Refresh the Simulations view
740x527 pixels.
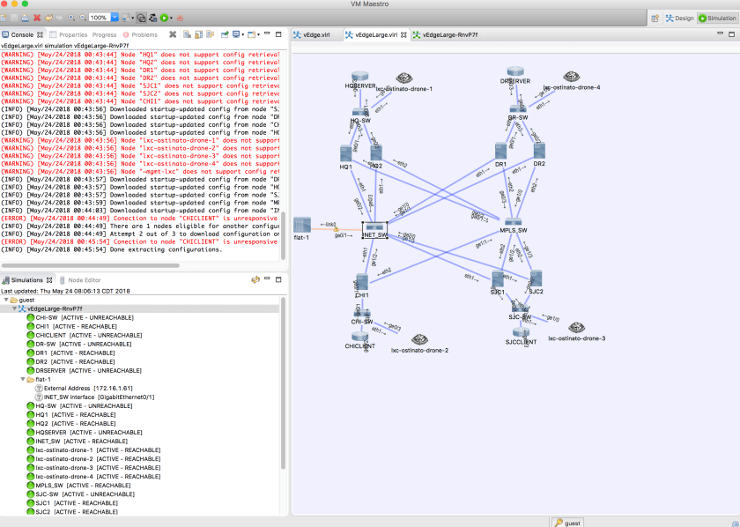tap(255, 280)
